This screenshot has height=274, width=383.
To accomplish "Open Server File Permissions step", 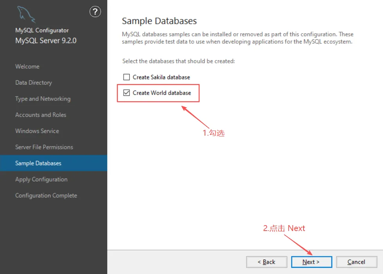I will pos(44,147).
